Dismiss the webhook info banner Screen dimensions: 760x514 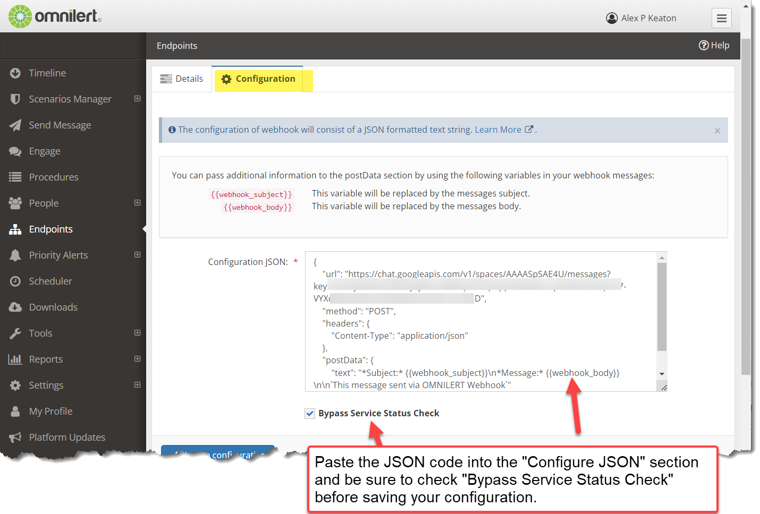pos(717,131)
